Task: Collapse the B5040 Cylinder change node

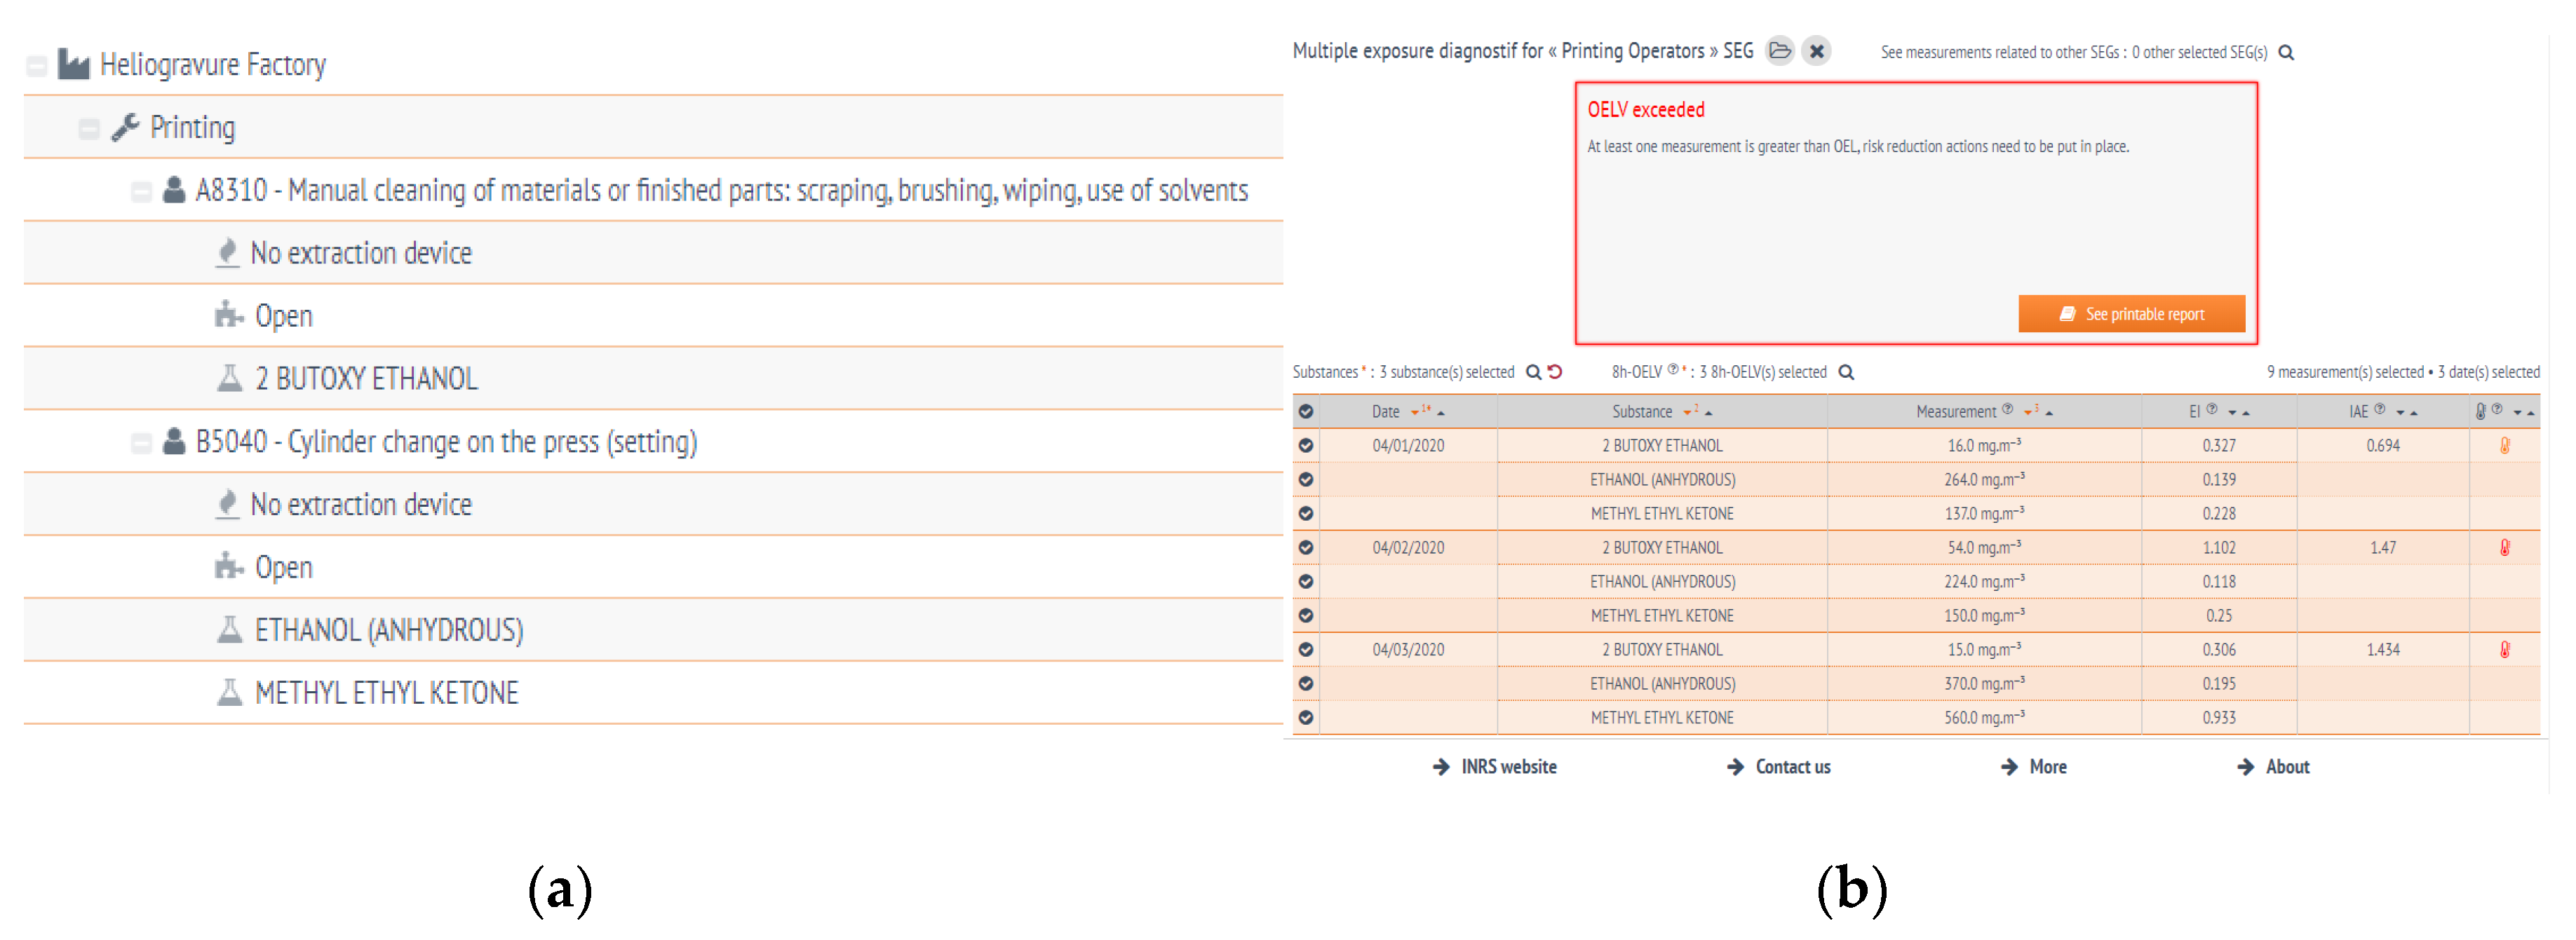Action: tap(141, 442)
